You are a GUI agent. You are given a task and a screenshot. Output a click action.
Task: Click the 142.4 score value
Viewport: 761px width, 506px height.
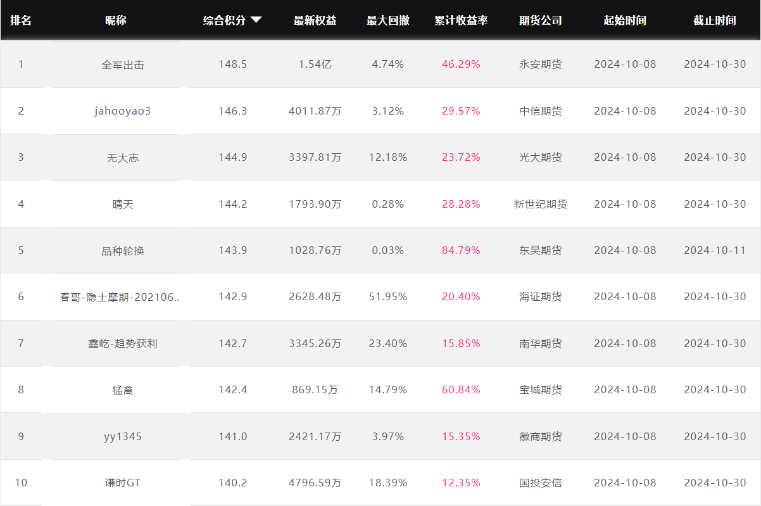(x=232, y=389)
